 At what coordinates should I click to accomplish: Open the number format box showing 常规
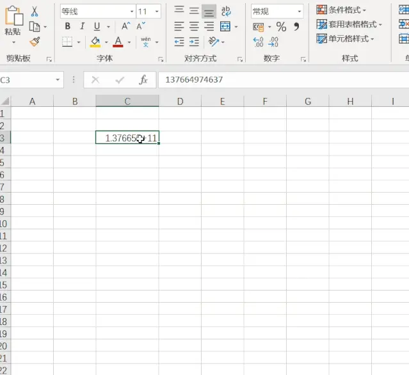[x=277, y=12]
